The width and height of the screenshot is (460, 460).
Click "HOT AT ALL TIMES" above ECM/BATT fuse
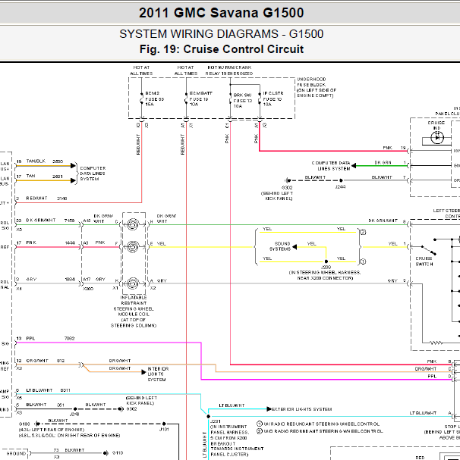coord(186,70)
